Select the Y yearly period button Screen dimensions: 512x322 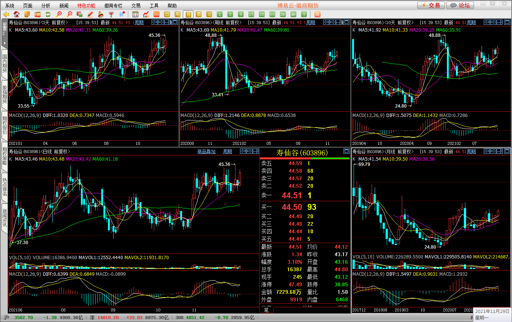point(304,14)
